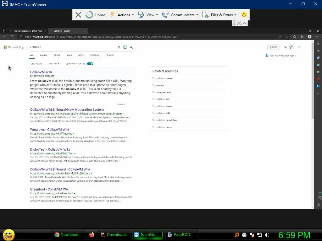The image size is (322, 241).
Task: Open the Edge sidebar Discover sparkle icon
Action: 318,51
